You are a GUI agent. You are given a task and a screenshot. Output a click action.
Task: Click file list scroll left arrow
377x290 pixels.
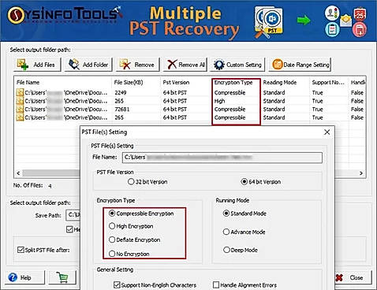18,173
